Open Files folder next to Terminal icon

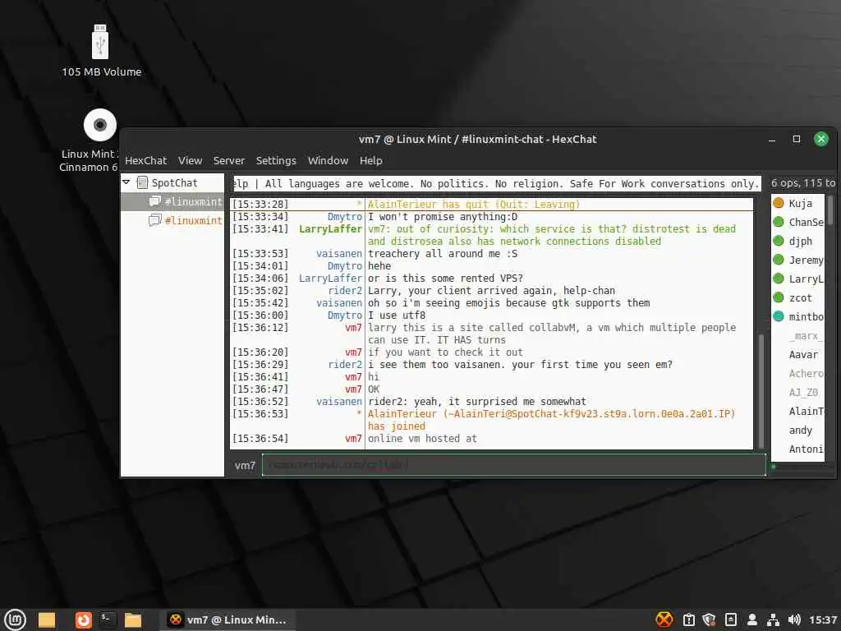pyautogui.click(x=132, y=619)
